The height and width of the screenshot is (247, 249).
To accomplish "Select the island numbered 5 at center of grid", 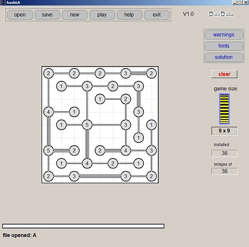I will (87, 125).
